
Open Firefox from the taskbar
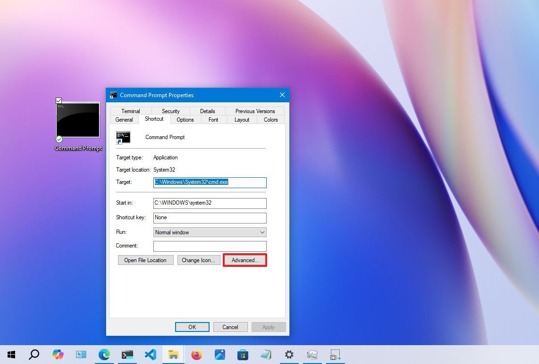(196, 354)
